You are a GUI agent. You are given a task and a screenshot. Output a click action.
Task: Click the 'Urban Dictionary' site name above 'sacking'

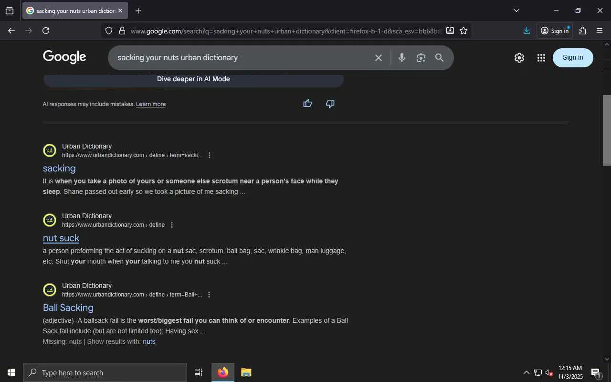pos(87,146)
